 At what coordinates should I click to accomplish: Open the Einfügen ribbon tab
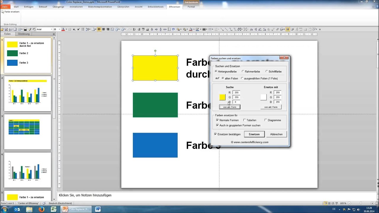click(29, 7)
